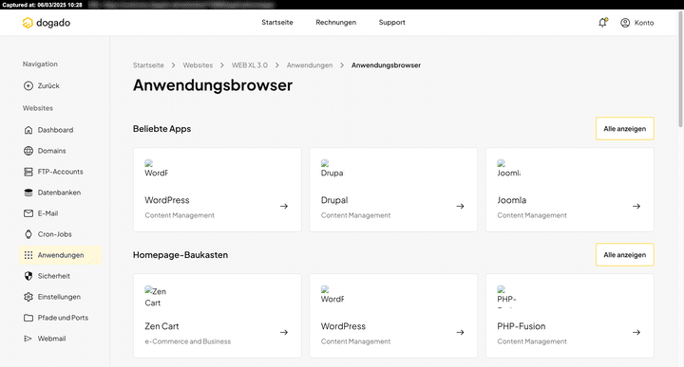This screenshot has height=367, width=684.
Task: Click the Zurück link text
Action: [x=48, y=85]
